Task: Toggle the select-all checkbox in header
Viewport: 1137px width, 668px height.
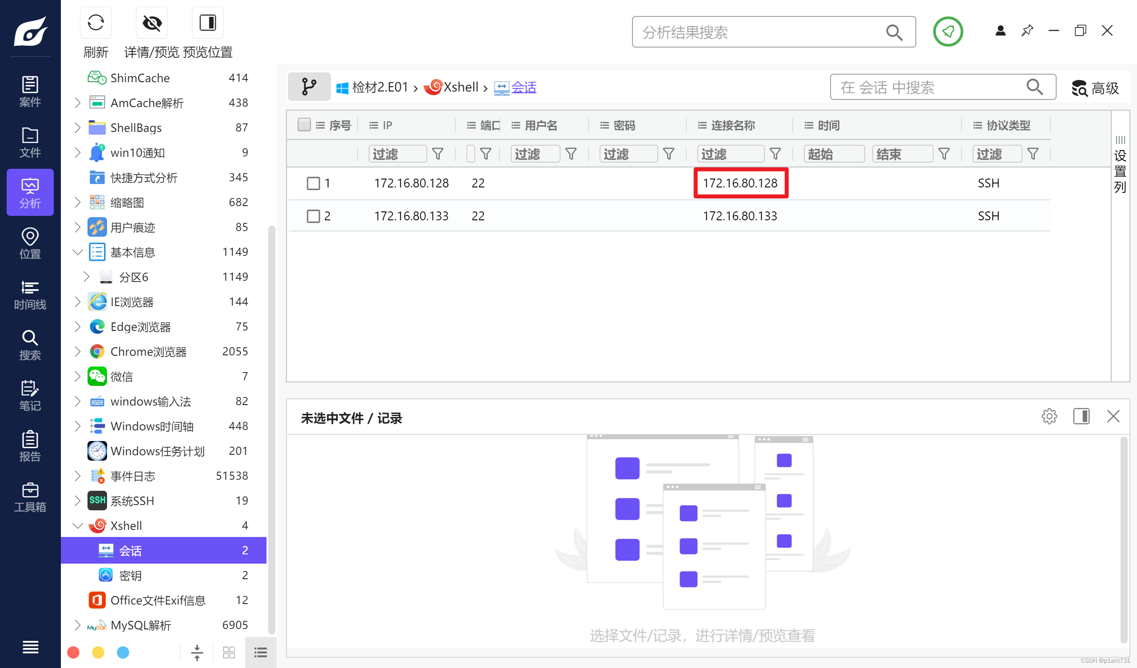Action: 304,124
